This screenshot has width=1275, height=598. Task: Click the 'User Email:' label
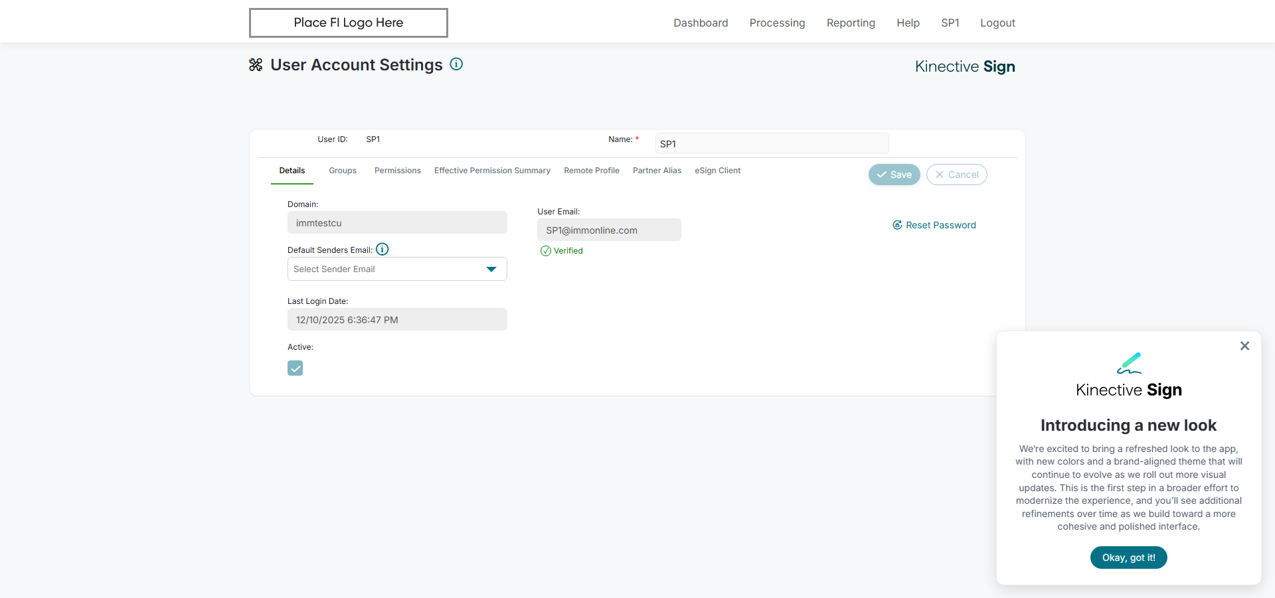558,212
